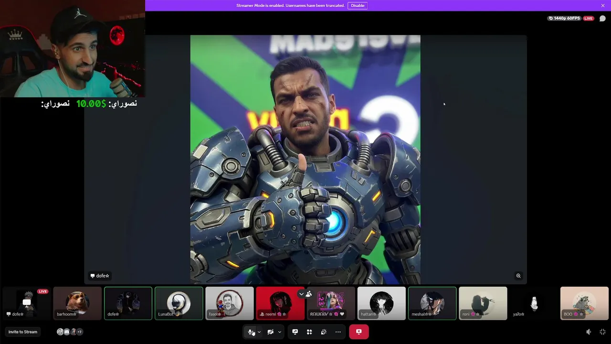This screenshot has width=611, height=344.
Task: Select the barhoom participant tile
Action: [77, 303]
